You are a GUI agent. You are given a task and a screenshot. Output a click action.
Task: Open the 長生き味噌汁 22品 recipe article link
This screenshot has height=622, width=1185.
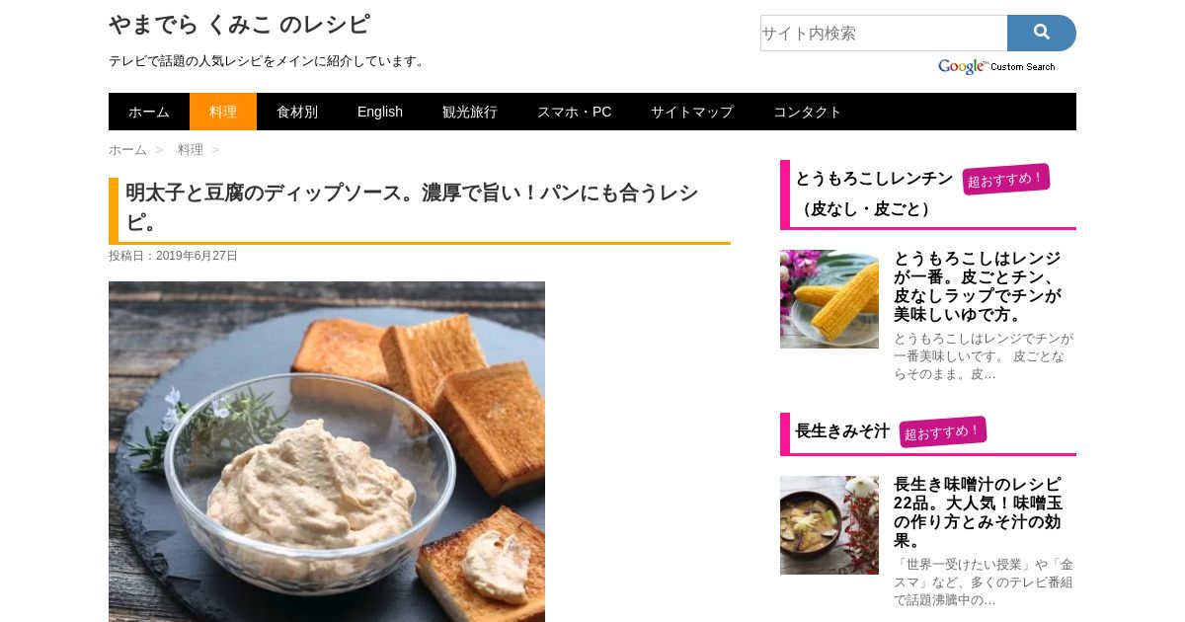tap(978, 512)
